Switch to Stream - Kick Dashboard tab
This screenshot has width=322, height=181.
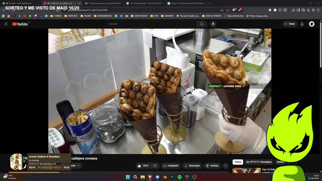pyautogui.click(x=21, y=3)
